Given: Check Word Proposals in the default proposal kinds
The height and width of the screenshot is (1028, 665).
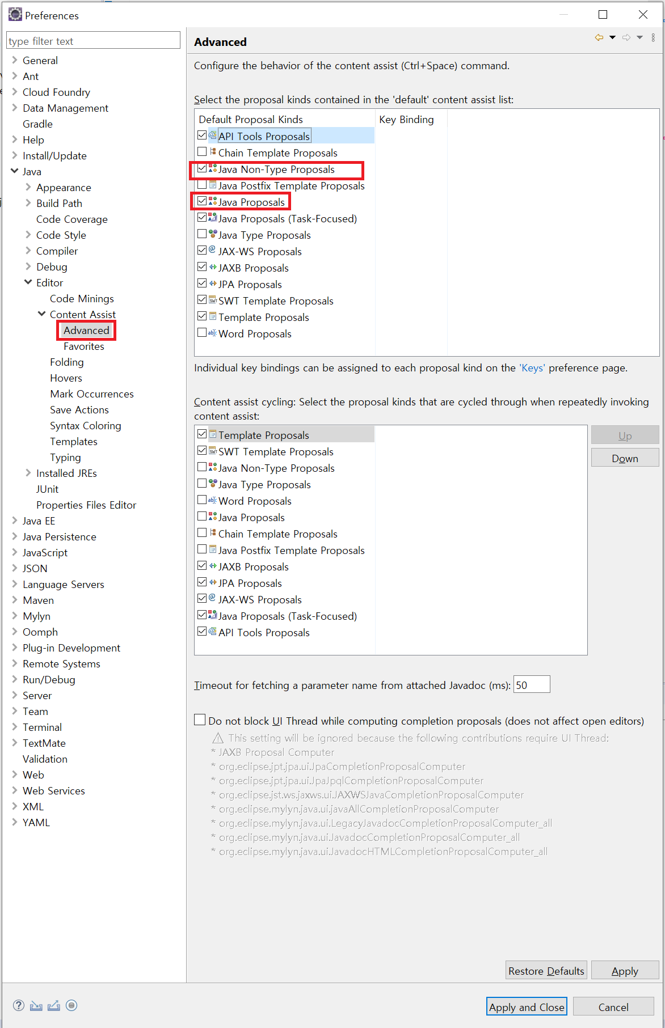Looking at the screenshot, I should (202, 333).
